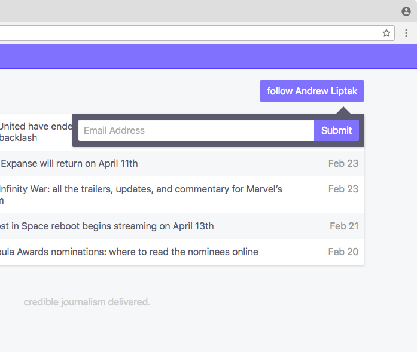Focus the browser address bar
The width and height of the screenshot is (417, 352).
(179, 33)
